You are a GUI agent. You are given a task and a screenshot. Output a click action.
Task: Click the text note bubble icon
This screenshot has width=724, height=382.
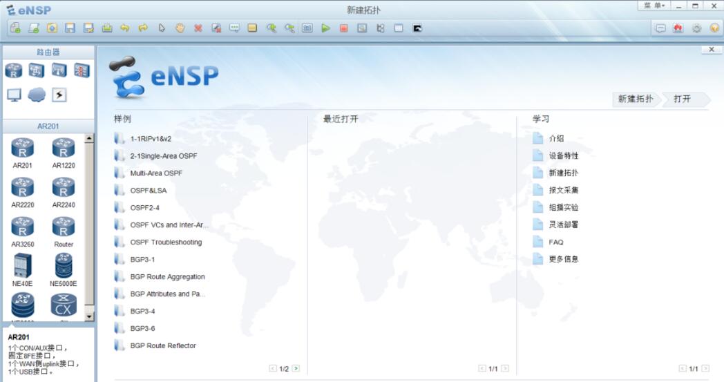[x=235, y=28]
